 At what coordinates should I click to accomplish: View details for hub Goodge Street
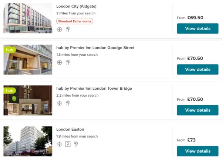198,69
